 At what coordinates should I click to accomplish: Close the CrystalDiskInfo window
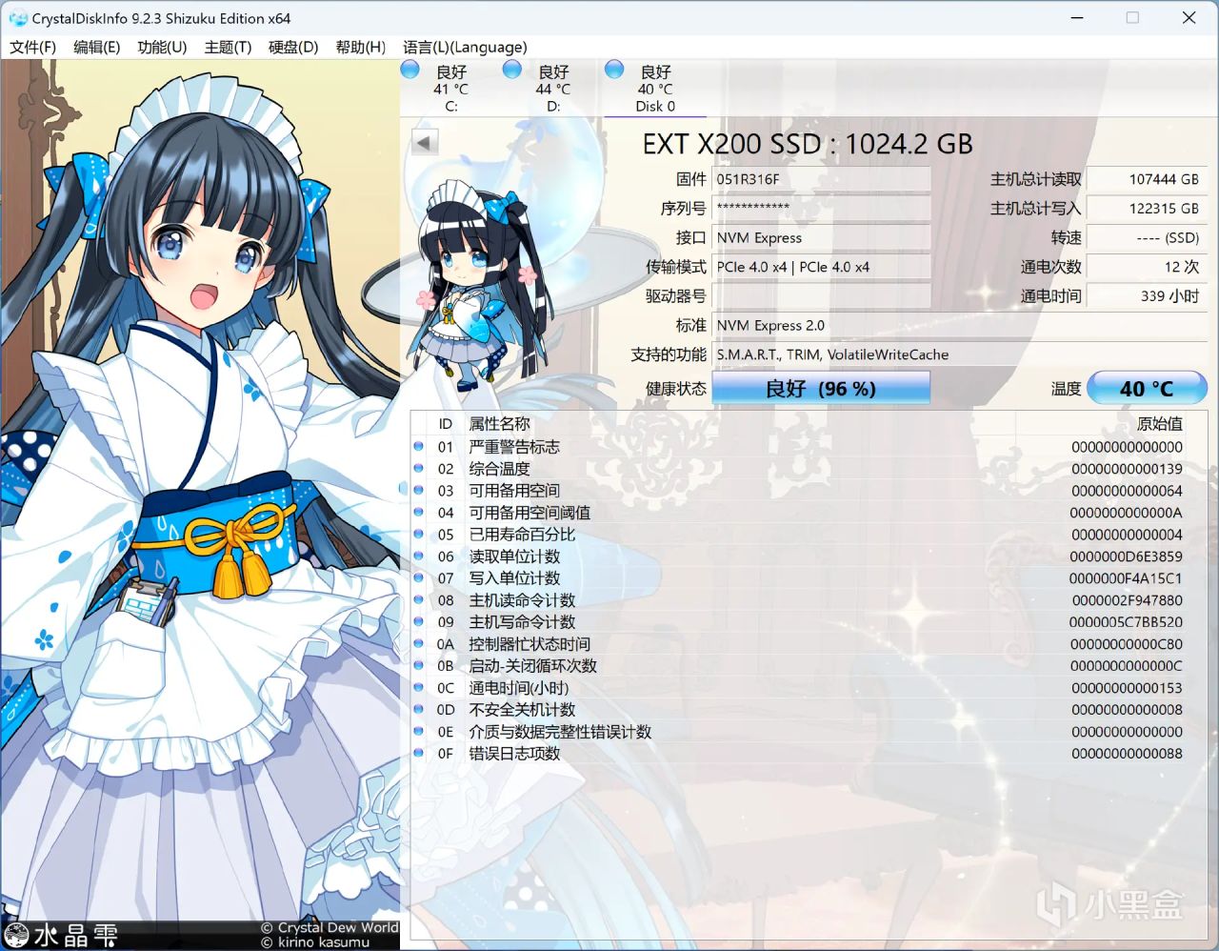[1189, 18]
